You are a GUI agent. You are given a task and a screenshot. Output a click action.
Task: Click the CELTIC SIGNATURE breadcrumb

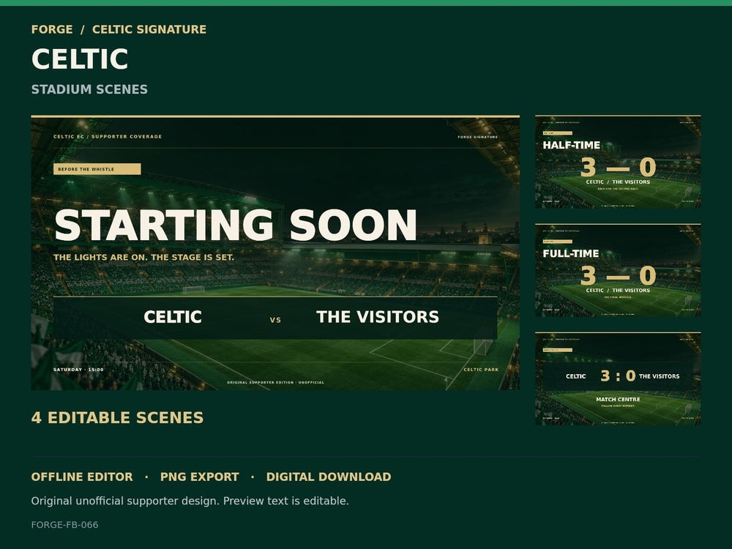click(x=149, y=29)
